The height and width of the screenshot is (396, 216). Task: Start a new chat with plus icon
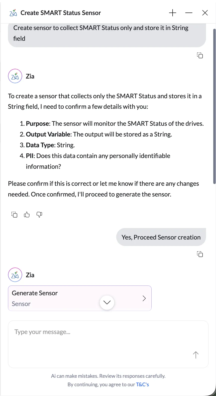click(x=173, y=13)
